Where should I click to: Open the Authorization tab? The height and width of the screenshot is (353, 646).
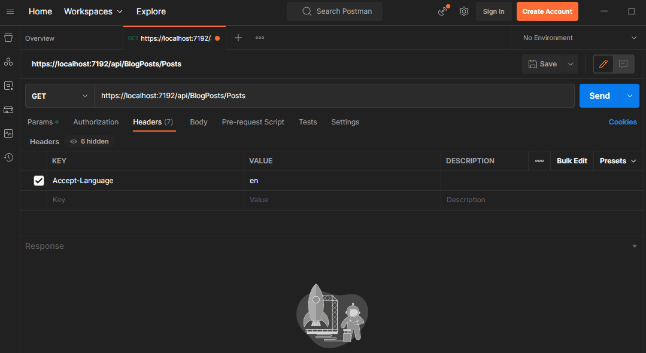(x=96, y=122)
